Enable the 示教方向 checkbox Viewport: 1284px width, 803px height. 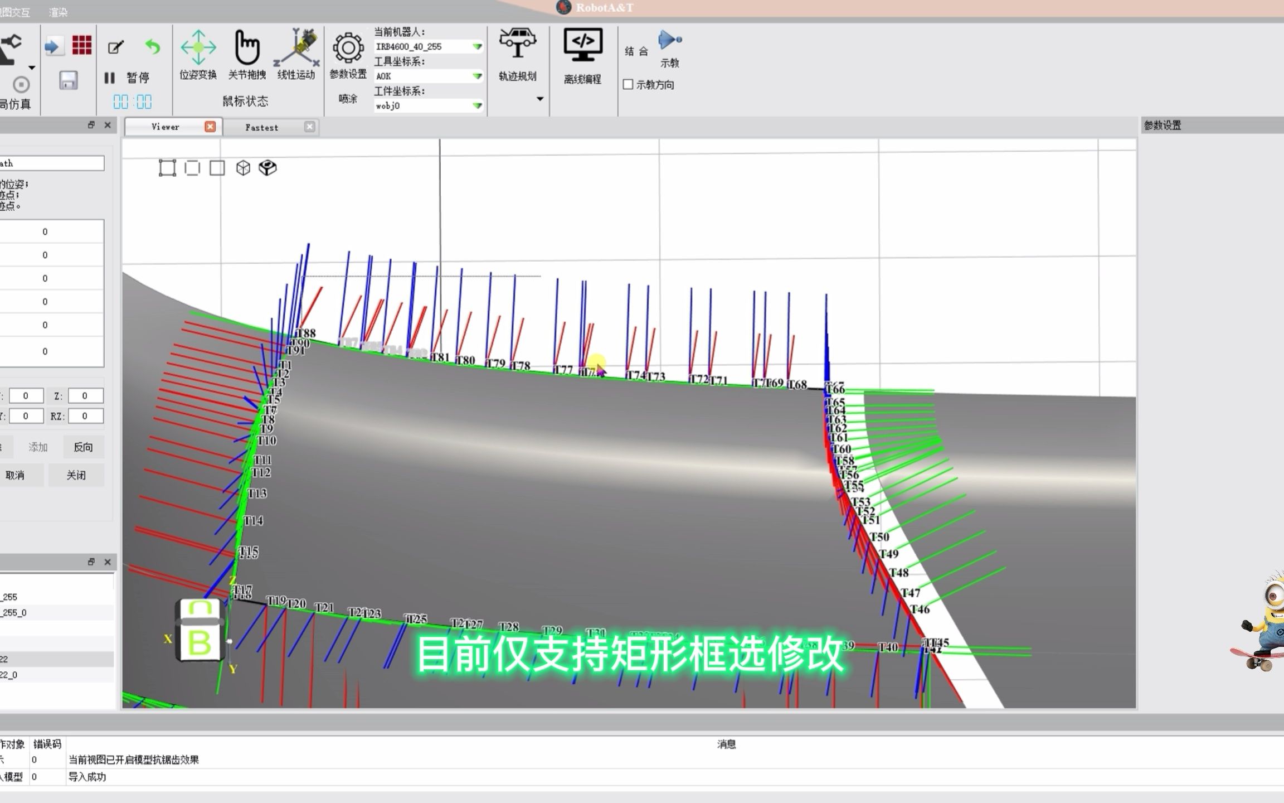pyautogui.click(x=628, y=85)
